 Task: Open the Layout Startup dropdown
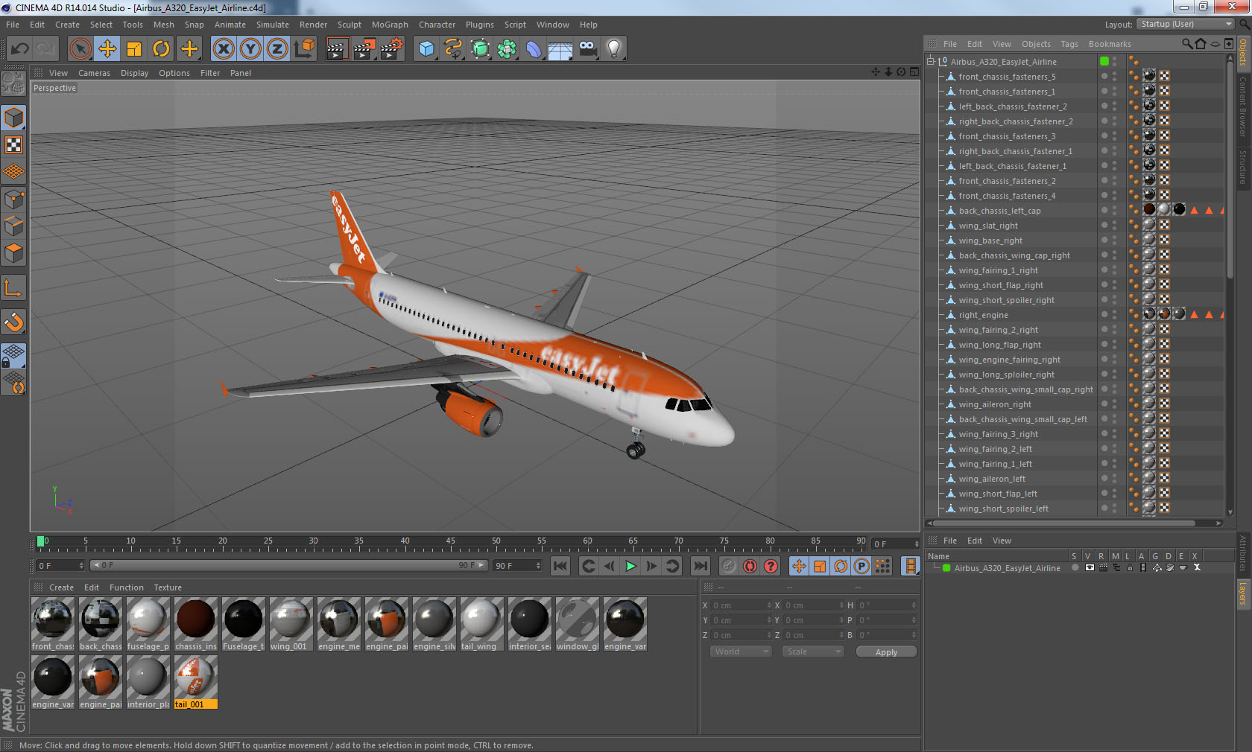click(x=1186, y=25)
